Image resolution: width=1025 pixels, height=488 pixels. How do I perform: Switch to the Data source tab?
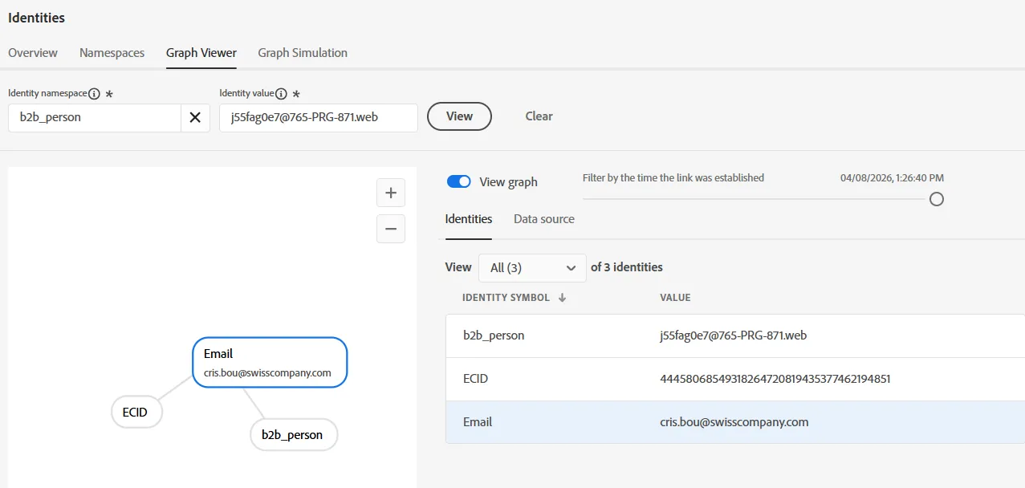click(544, 219)
